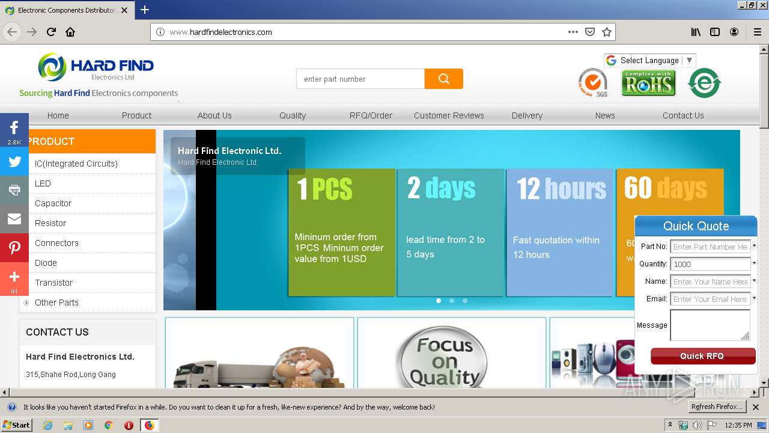Open Home navigation menu item

click(x=58, y=115)
